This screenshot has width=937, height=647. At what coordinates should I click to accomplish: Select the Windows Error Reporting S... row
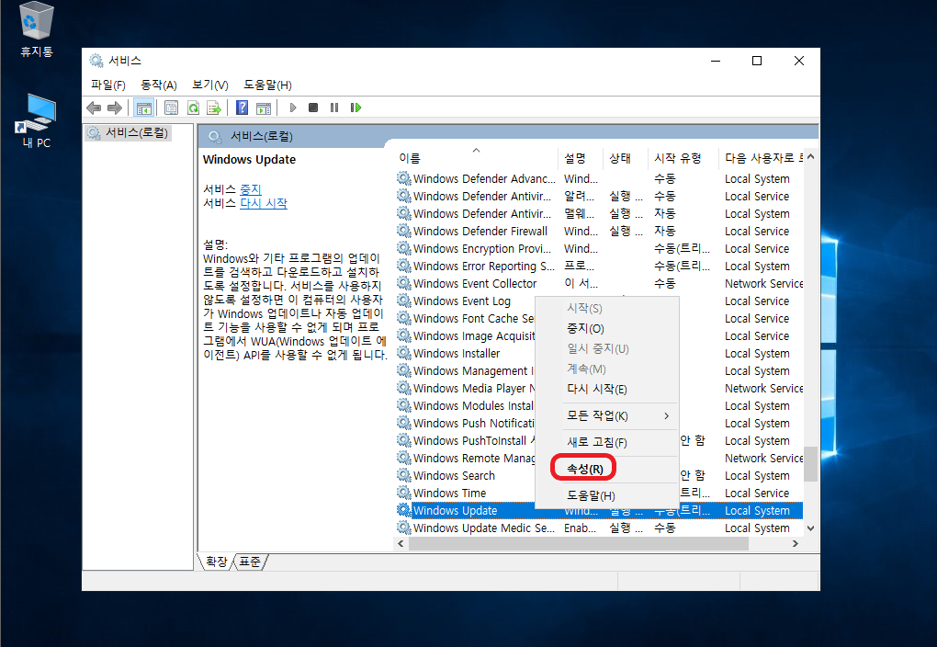coord(599,267)
